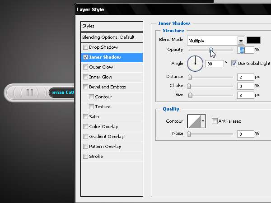This screenshot has width=271, height=203.
Task: Turn on the Outer Glow effect checkbox
Action: (86, 67)
